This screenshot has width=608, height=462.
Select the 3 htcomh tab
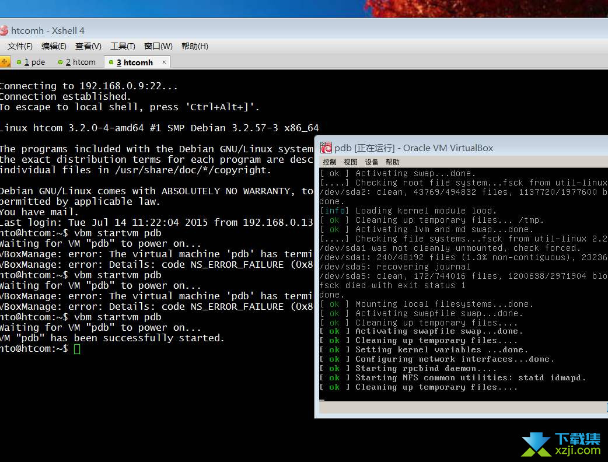[135, 62]
